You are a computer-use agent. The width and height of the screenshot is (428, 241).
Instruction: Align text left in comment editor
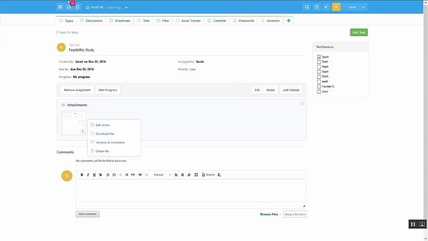pos(176,175)
